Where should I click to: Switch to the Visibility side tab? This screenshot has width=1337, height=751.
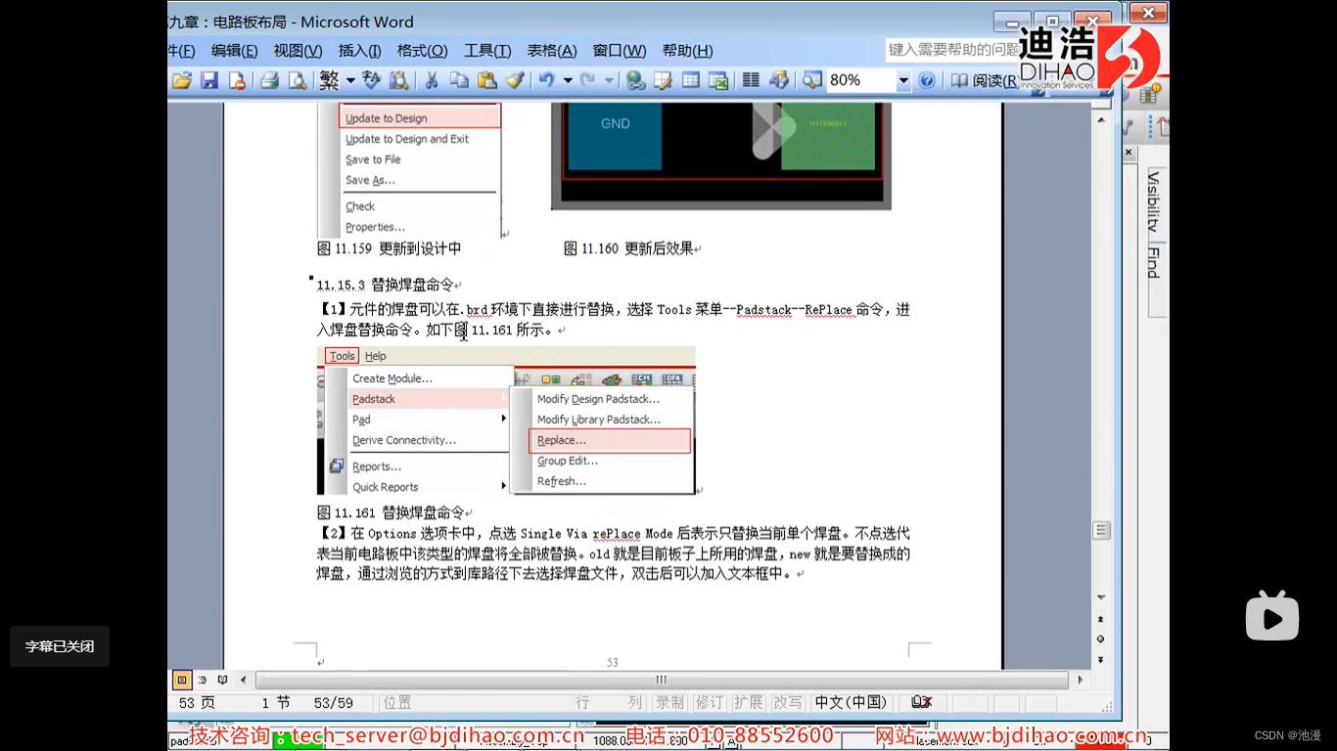point(1155,200)
